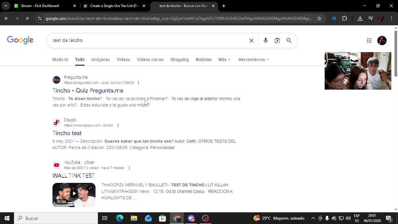Image resolution: width=398 pixels, height=224 pixels.
Task: Open more options for Daypo result
Action: 118,125
